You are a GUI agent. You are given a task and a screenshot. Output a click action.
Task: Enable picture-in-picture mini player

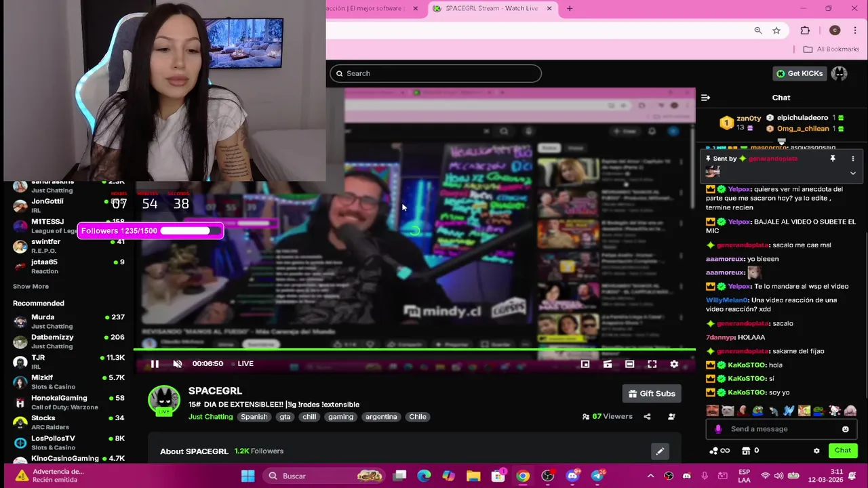coord(585,364)
